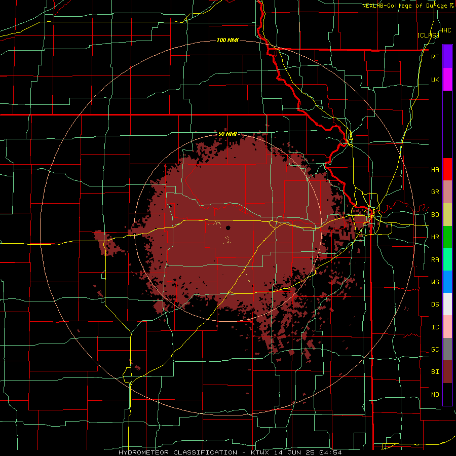The height and width of the screenshot is (456, 456).
Task: Click the HYDROMETEOR CLASSIFICATION title text
Action: (x=178, y=452)
